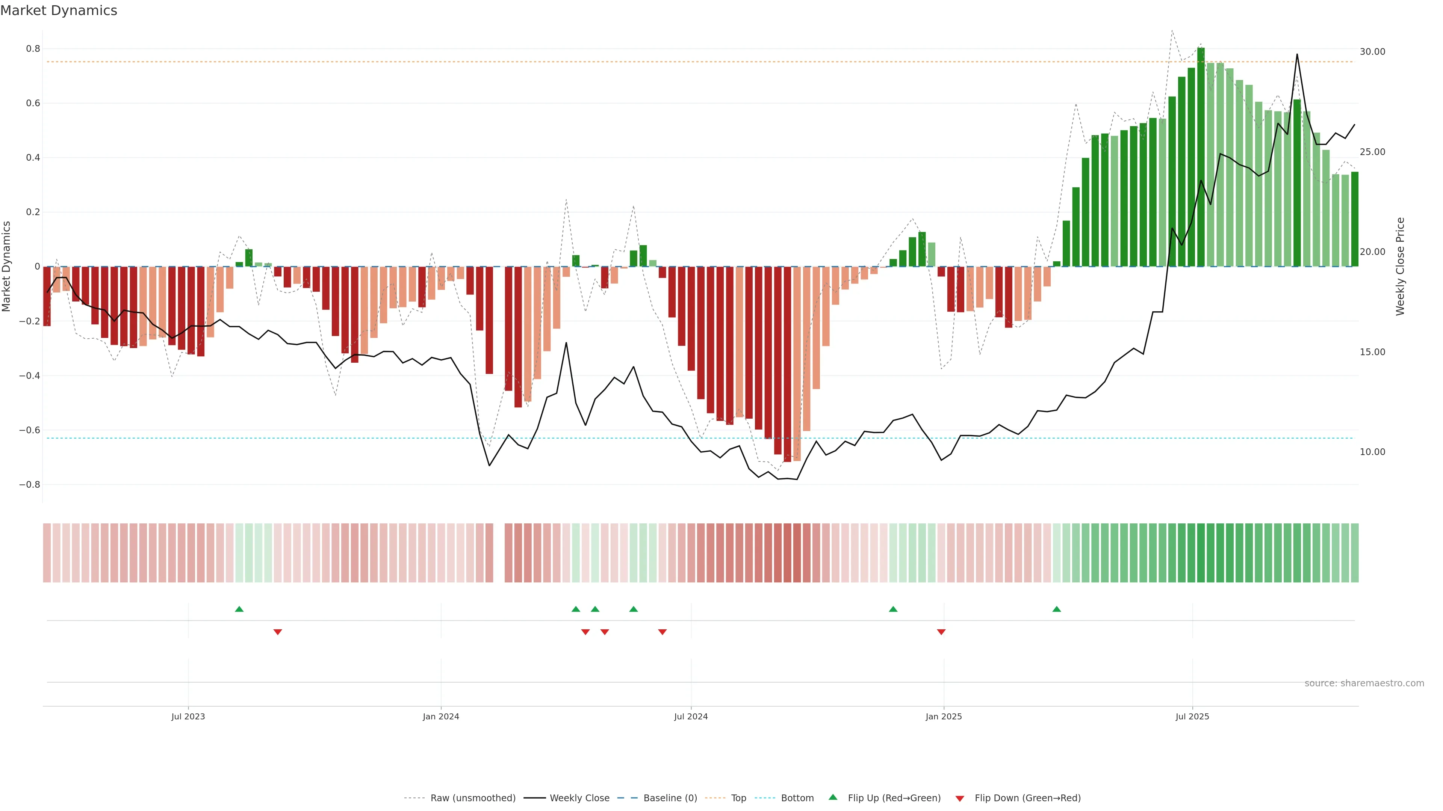Click the first heatmap strip cell on the left
1443x811 pixels.
(47, 552)
